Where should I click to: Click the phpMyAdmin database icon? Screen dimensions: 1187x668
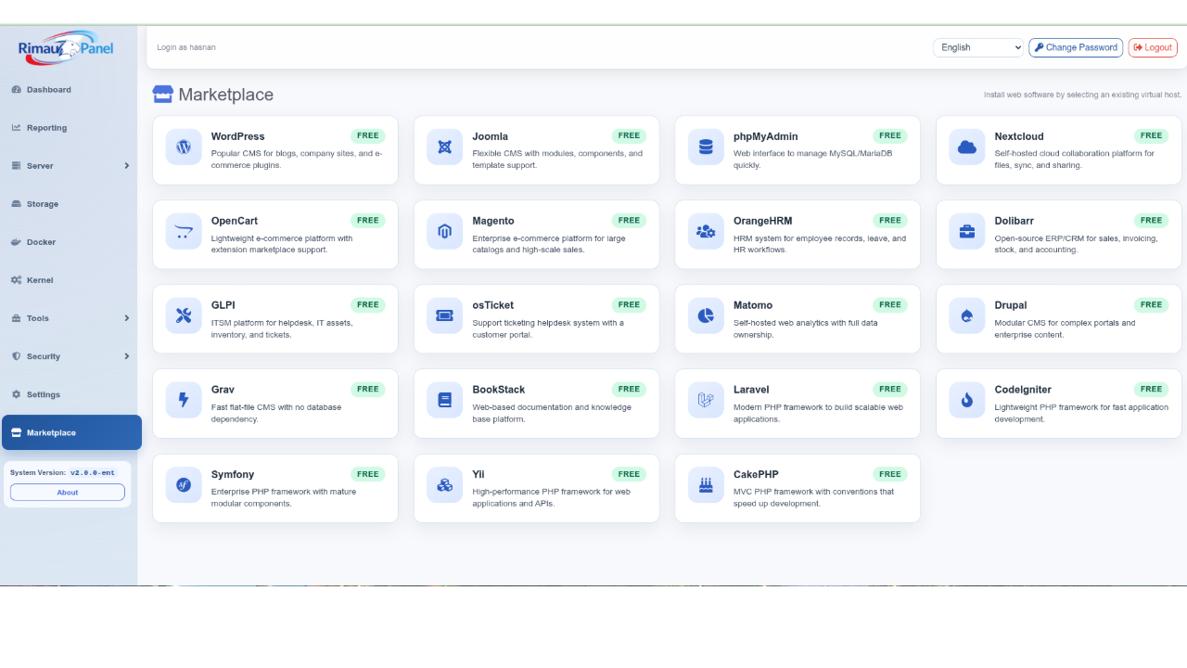[706, 148]
